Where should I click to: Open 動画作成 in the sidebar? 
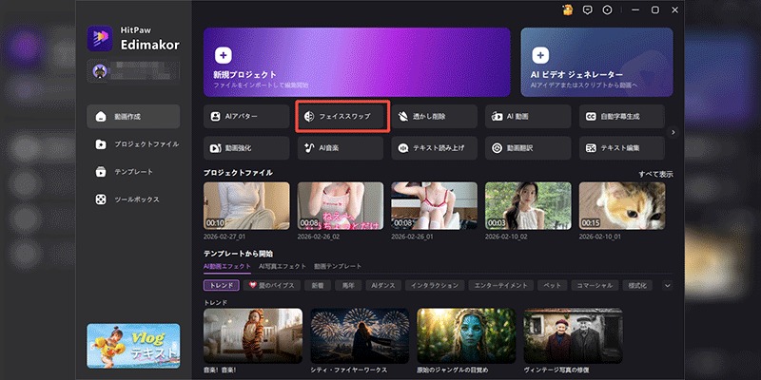[133, 117]
